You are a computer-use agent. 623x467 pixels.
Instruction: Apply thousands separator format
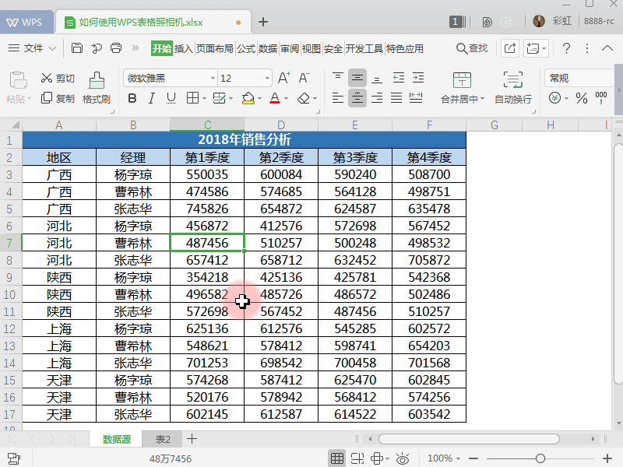point(601,98)
